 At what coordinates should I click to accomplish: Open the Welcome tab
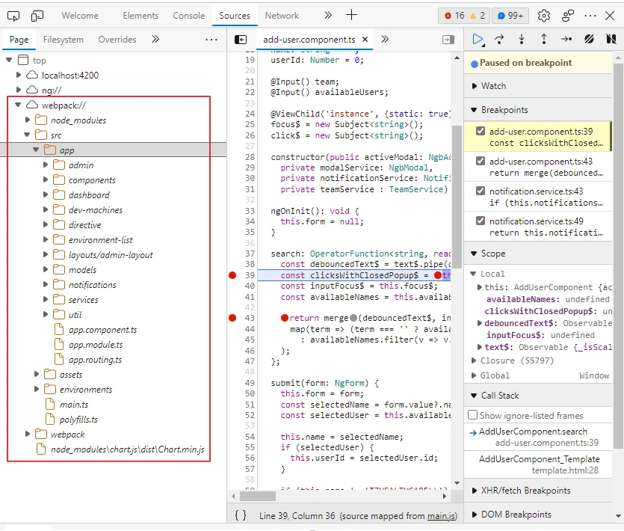pyautogui.click(x=80, y=16)
